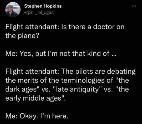Click the line "Me: Yes, but I'm not that kind of"

58,53
